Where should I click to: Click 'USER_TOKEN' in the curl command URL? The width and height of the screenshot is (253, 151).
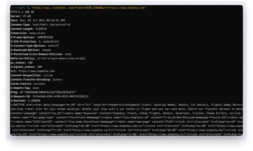point(93,8)
